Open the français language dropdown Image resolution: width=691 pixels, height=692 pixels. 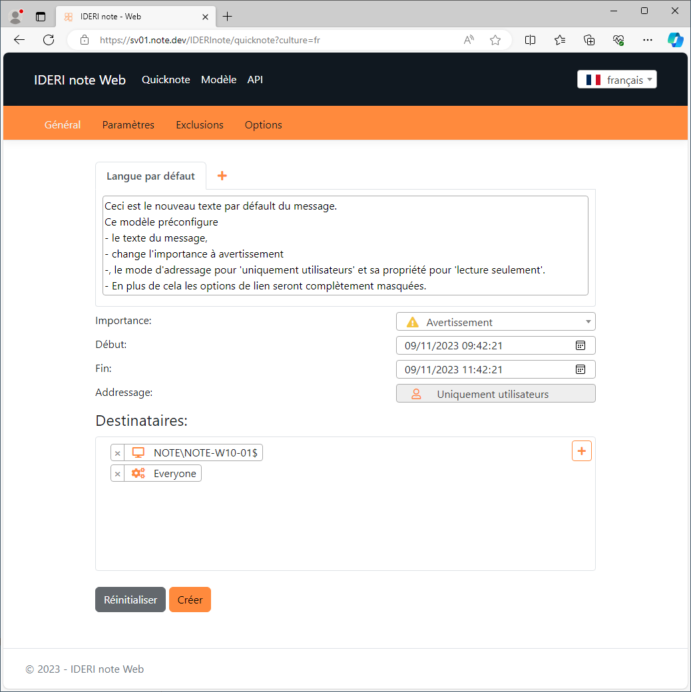tap(617, 79)
